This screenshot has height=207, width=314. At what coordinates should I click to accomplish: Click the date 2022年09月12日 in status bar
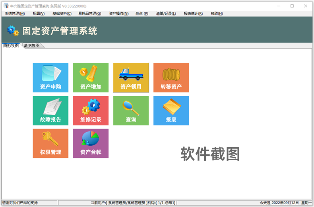point(285,203)
